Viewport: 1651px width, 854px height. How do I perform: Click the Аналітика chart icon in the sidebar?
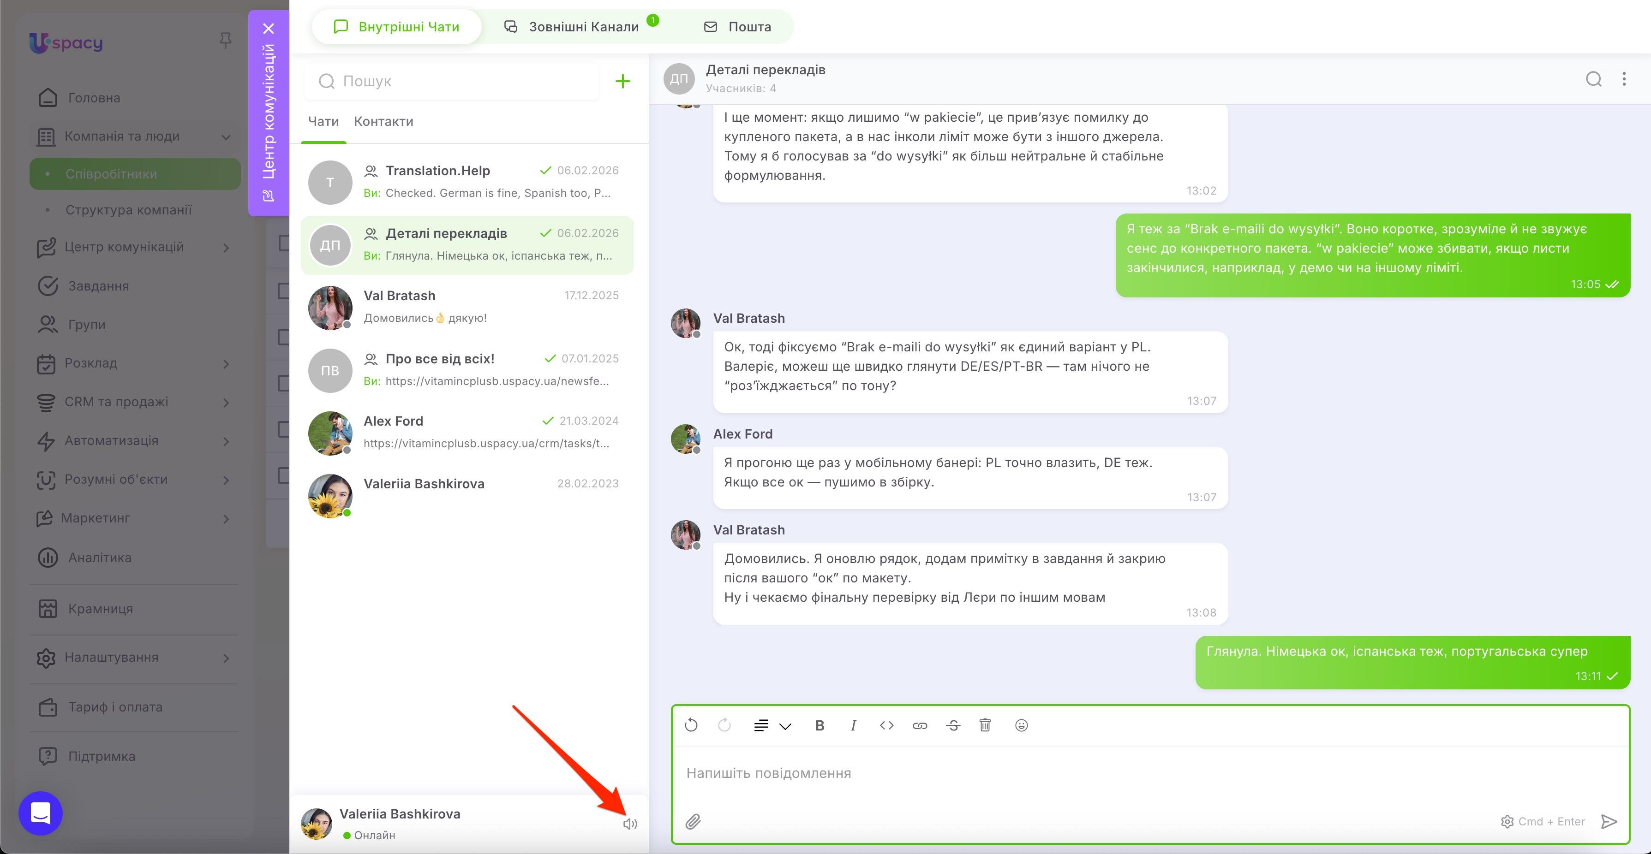[x=48, y=557]
